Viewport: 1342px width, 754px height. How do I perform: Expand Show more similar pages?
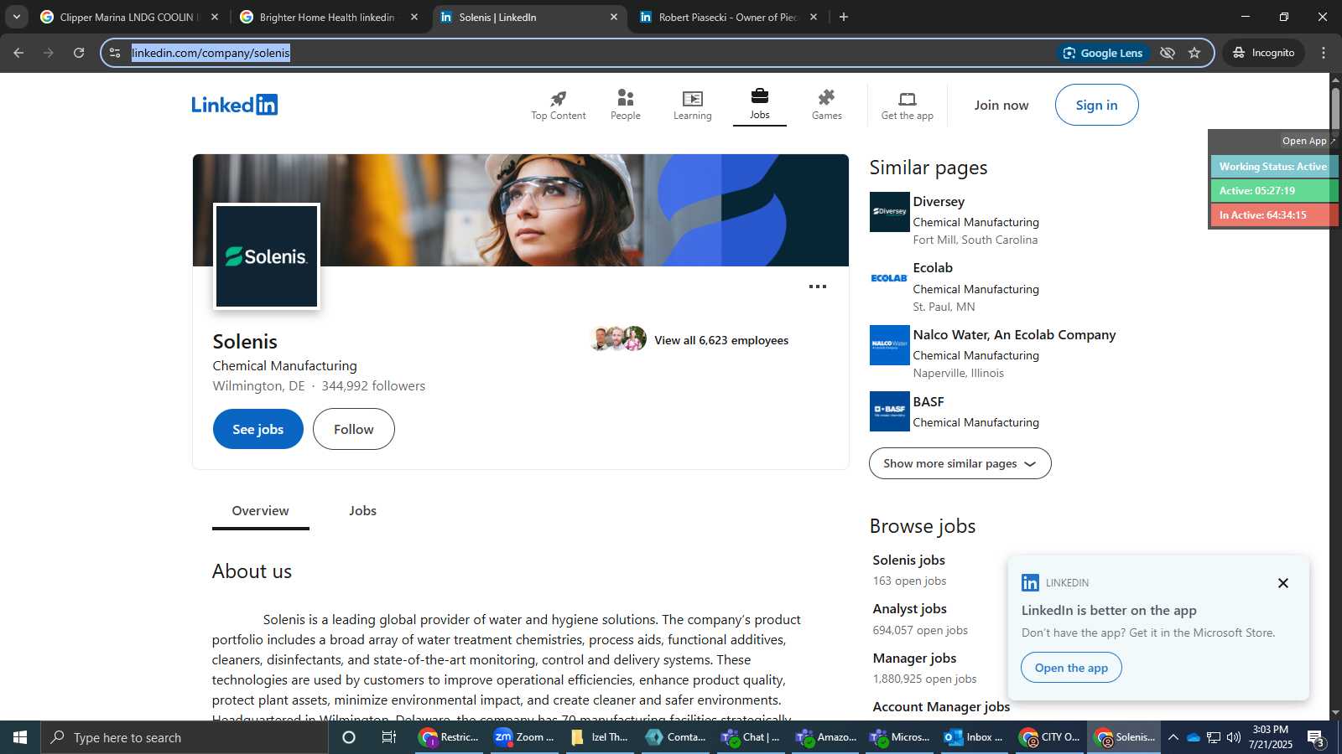click(960, 463)
